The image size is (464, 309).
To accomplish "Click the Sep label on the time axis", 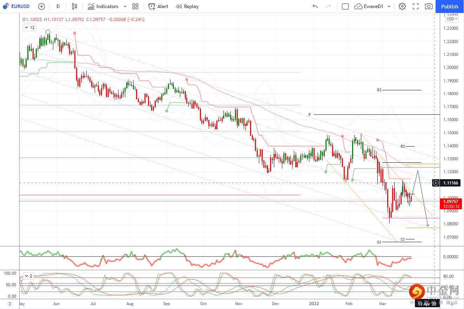I will (x=167, y=303).
